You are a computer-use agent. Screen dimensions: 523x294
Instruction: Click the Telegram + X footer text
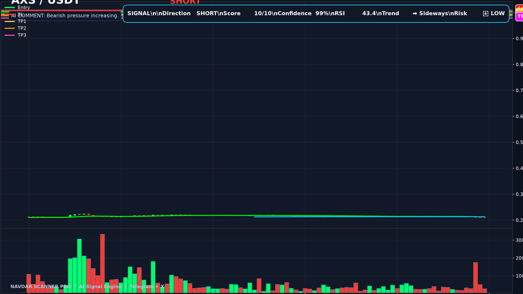147,287
